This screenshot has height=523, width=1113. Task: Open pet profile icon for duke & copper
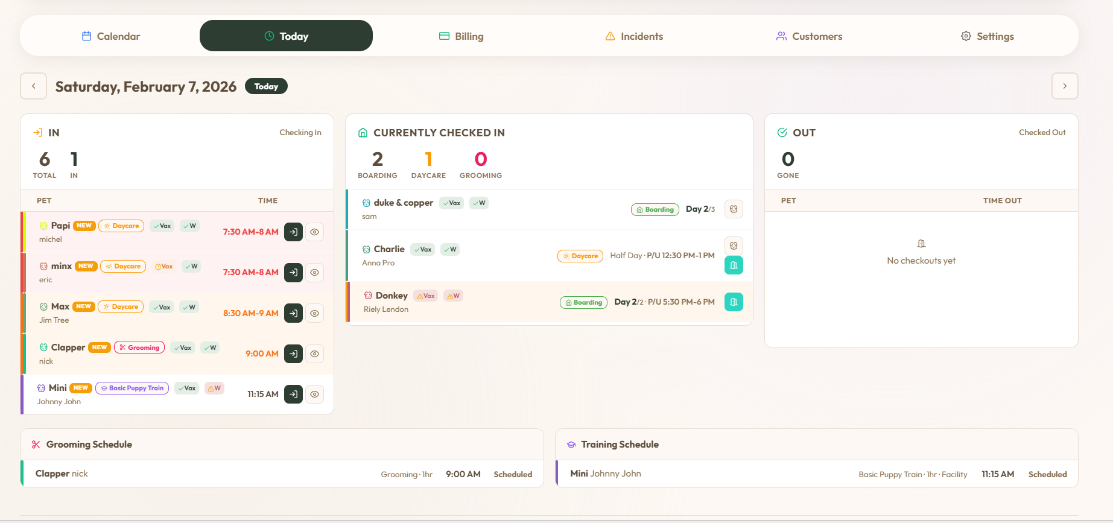[734, 209]
